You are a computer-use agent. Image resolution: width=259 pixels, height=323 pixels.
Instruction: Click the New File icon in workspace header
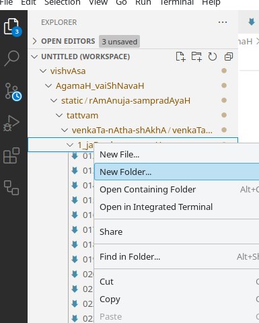(180, 57)
